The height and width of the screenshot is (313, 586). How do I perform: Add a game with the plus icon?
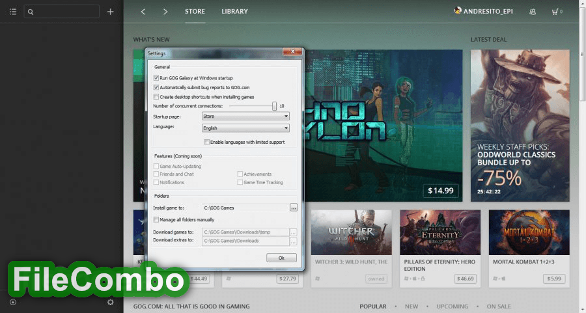[110, 12]
